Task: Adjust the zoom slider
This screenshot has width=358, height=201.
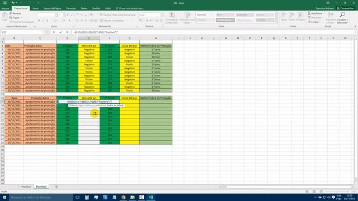Action: 338,192
